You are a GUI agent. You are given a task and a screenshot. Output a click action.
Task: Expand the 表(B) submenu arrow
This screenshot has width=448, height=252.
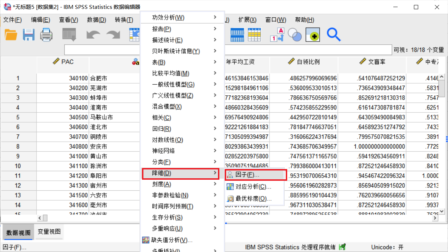(x=215, y=62)
